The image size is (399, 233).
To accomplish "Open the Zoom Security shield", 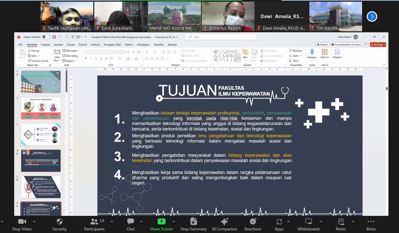I will pyautogui.click(x=59, y=224).
